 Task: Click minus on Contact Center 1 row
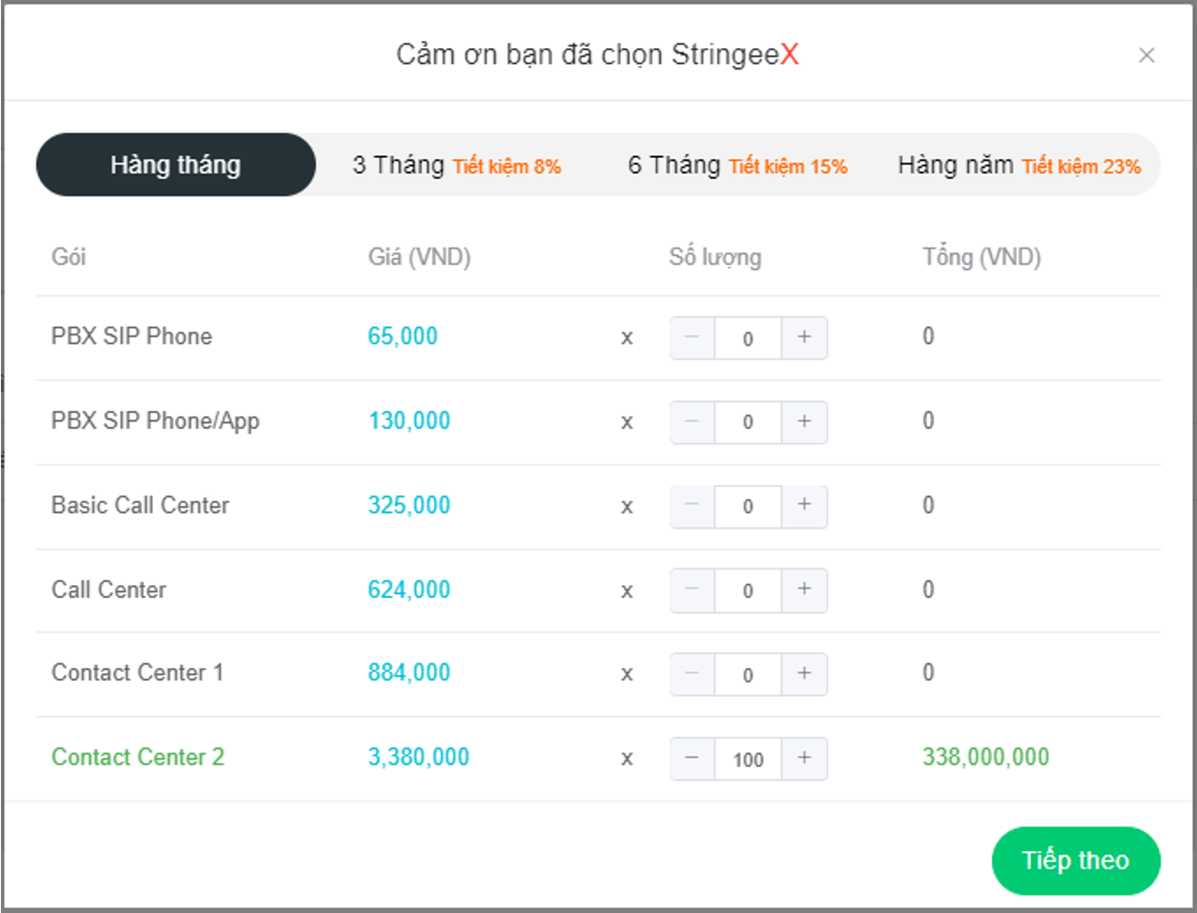click(692, 674)
